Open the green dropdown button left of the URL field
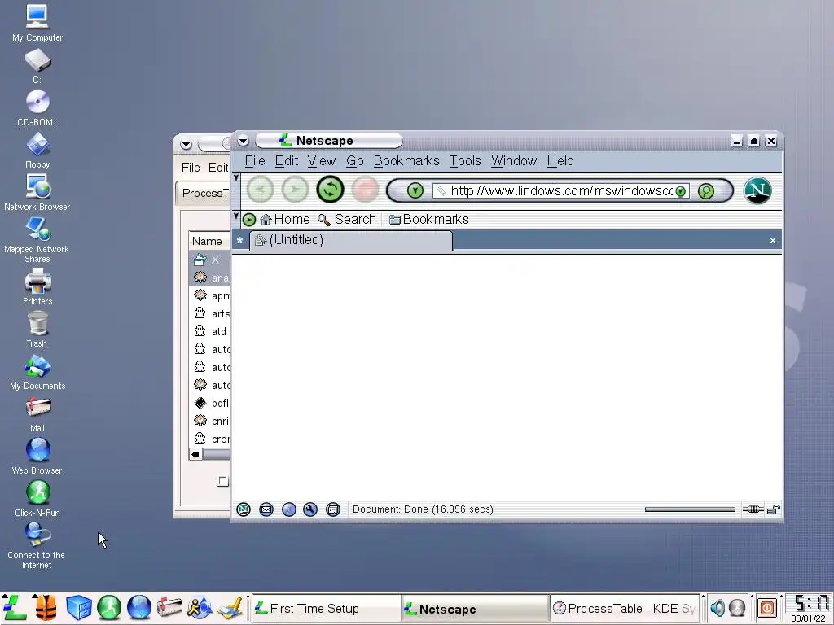834x625 pixels. 415,190
